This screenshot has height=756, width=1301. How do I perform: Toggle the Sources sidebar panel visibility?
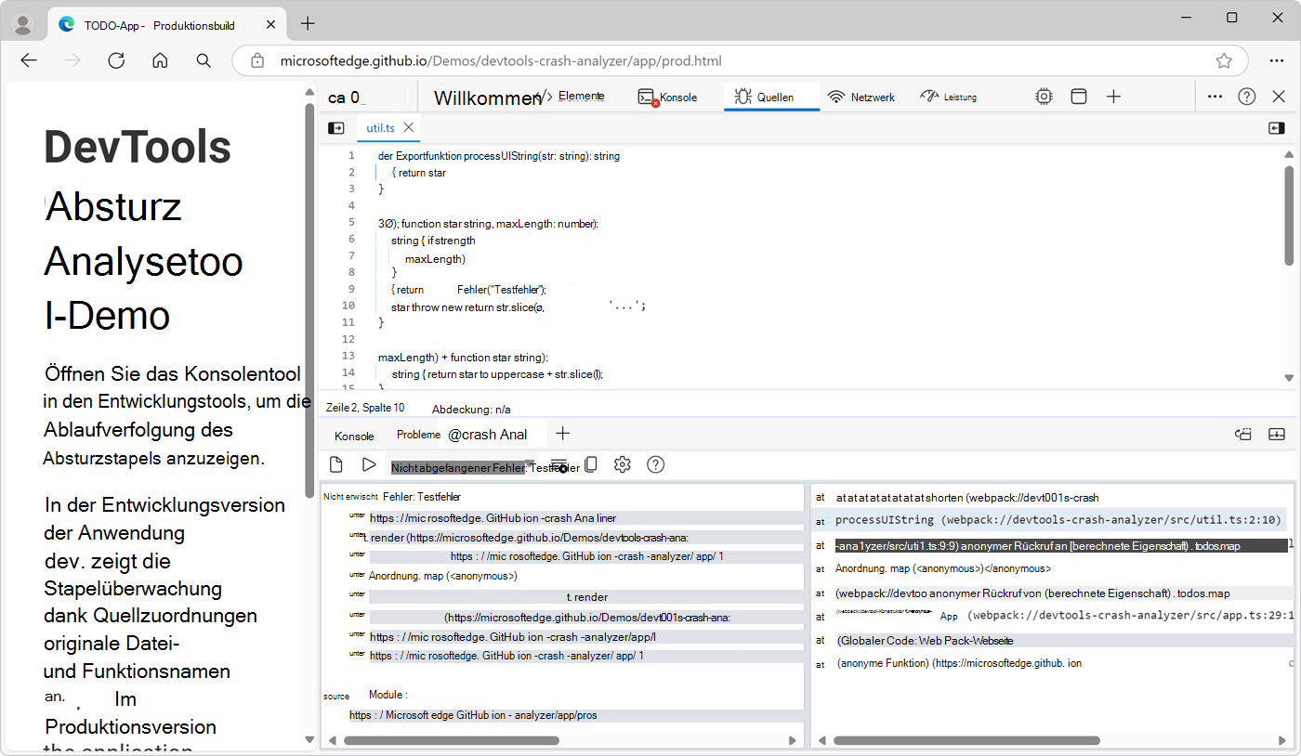tap(1277, 127)
